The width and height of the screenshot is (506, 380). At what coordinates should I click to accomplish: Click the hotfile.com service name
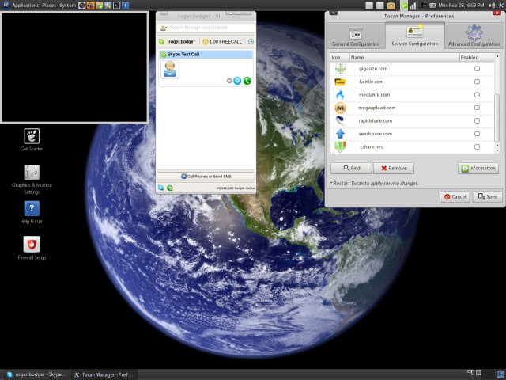(372, 82)
